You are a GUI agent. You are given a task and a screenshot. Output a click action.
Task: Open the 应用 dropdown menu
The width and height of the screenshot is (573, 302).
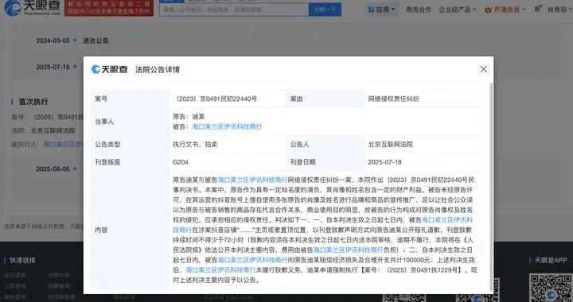click(382, 10)
